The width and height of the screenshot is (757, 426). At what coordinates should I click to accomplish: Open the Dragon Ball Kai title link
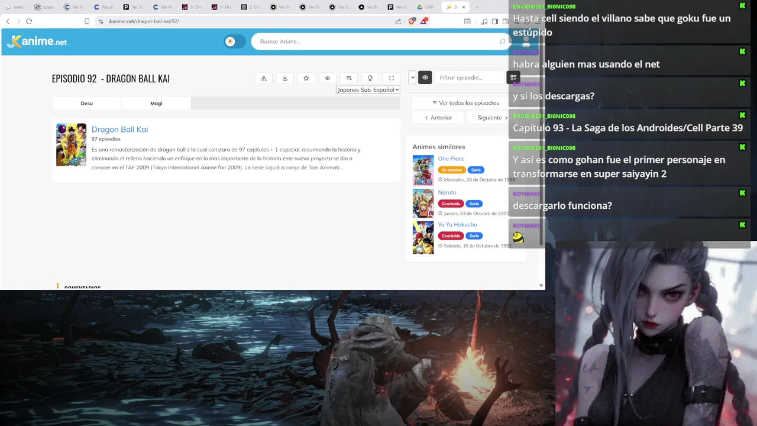coord(119,130)
